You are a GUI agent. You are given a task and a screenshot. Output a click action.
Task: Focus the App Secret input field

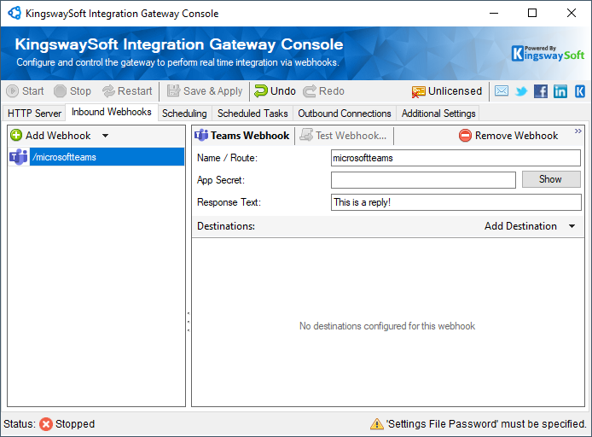coord(423,180)
